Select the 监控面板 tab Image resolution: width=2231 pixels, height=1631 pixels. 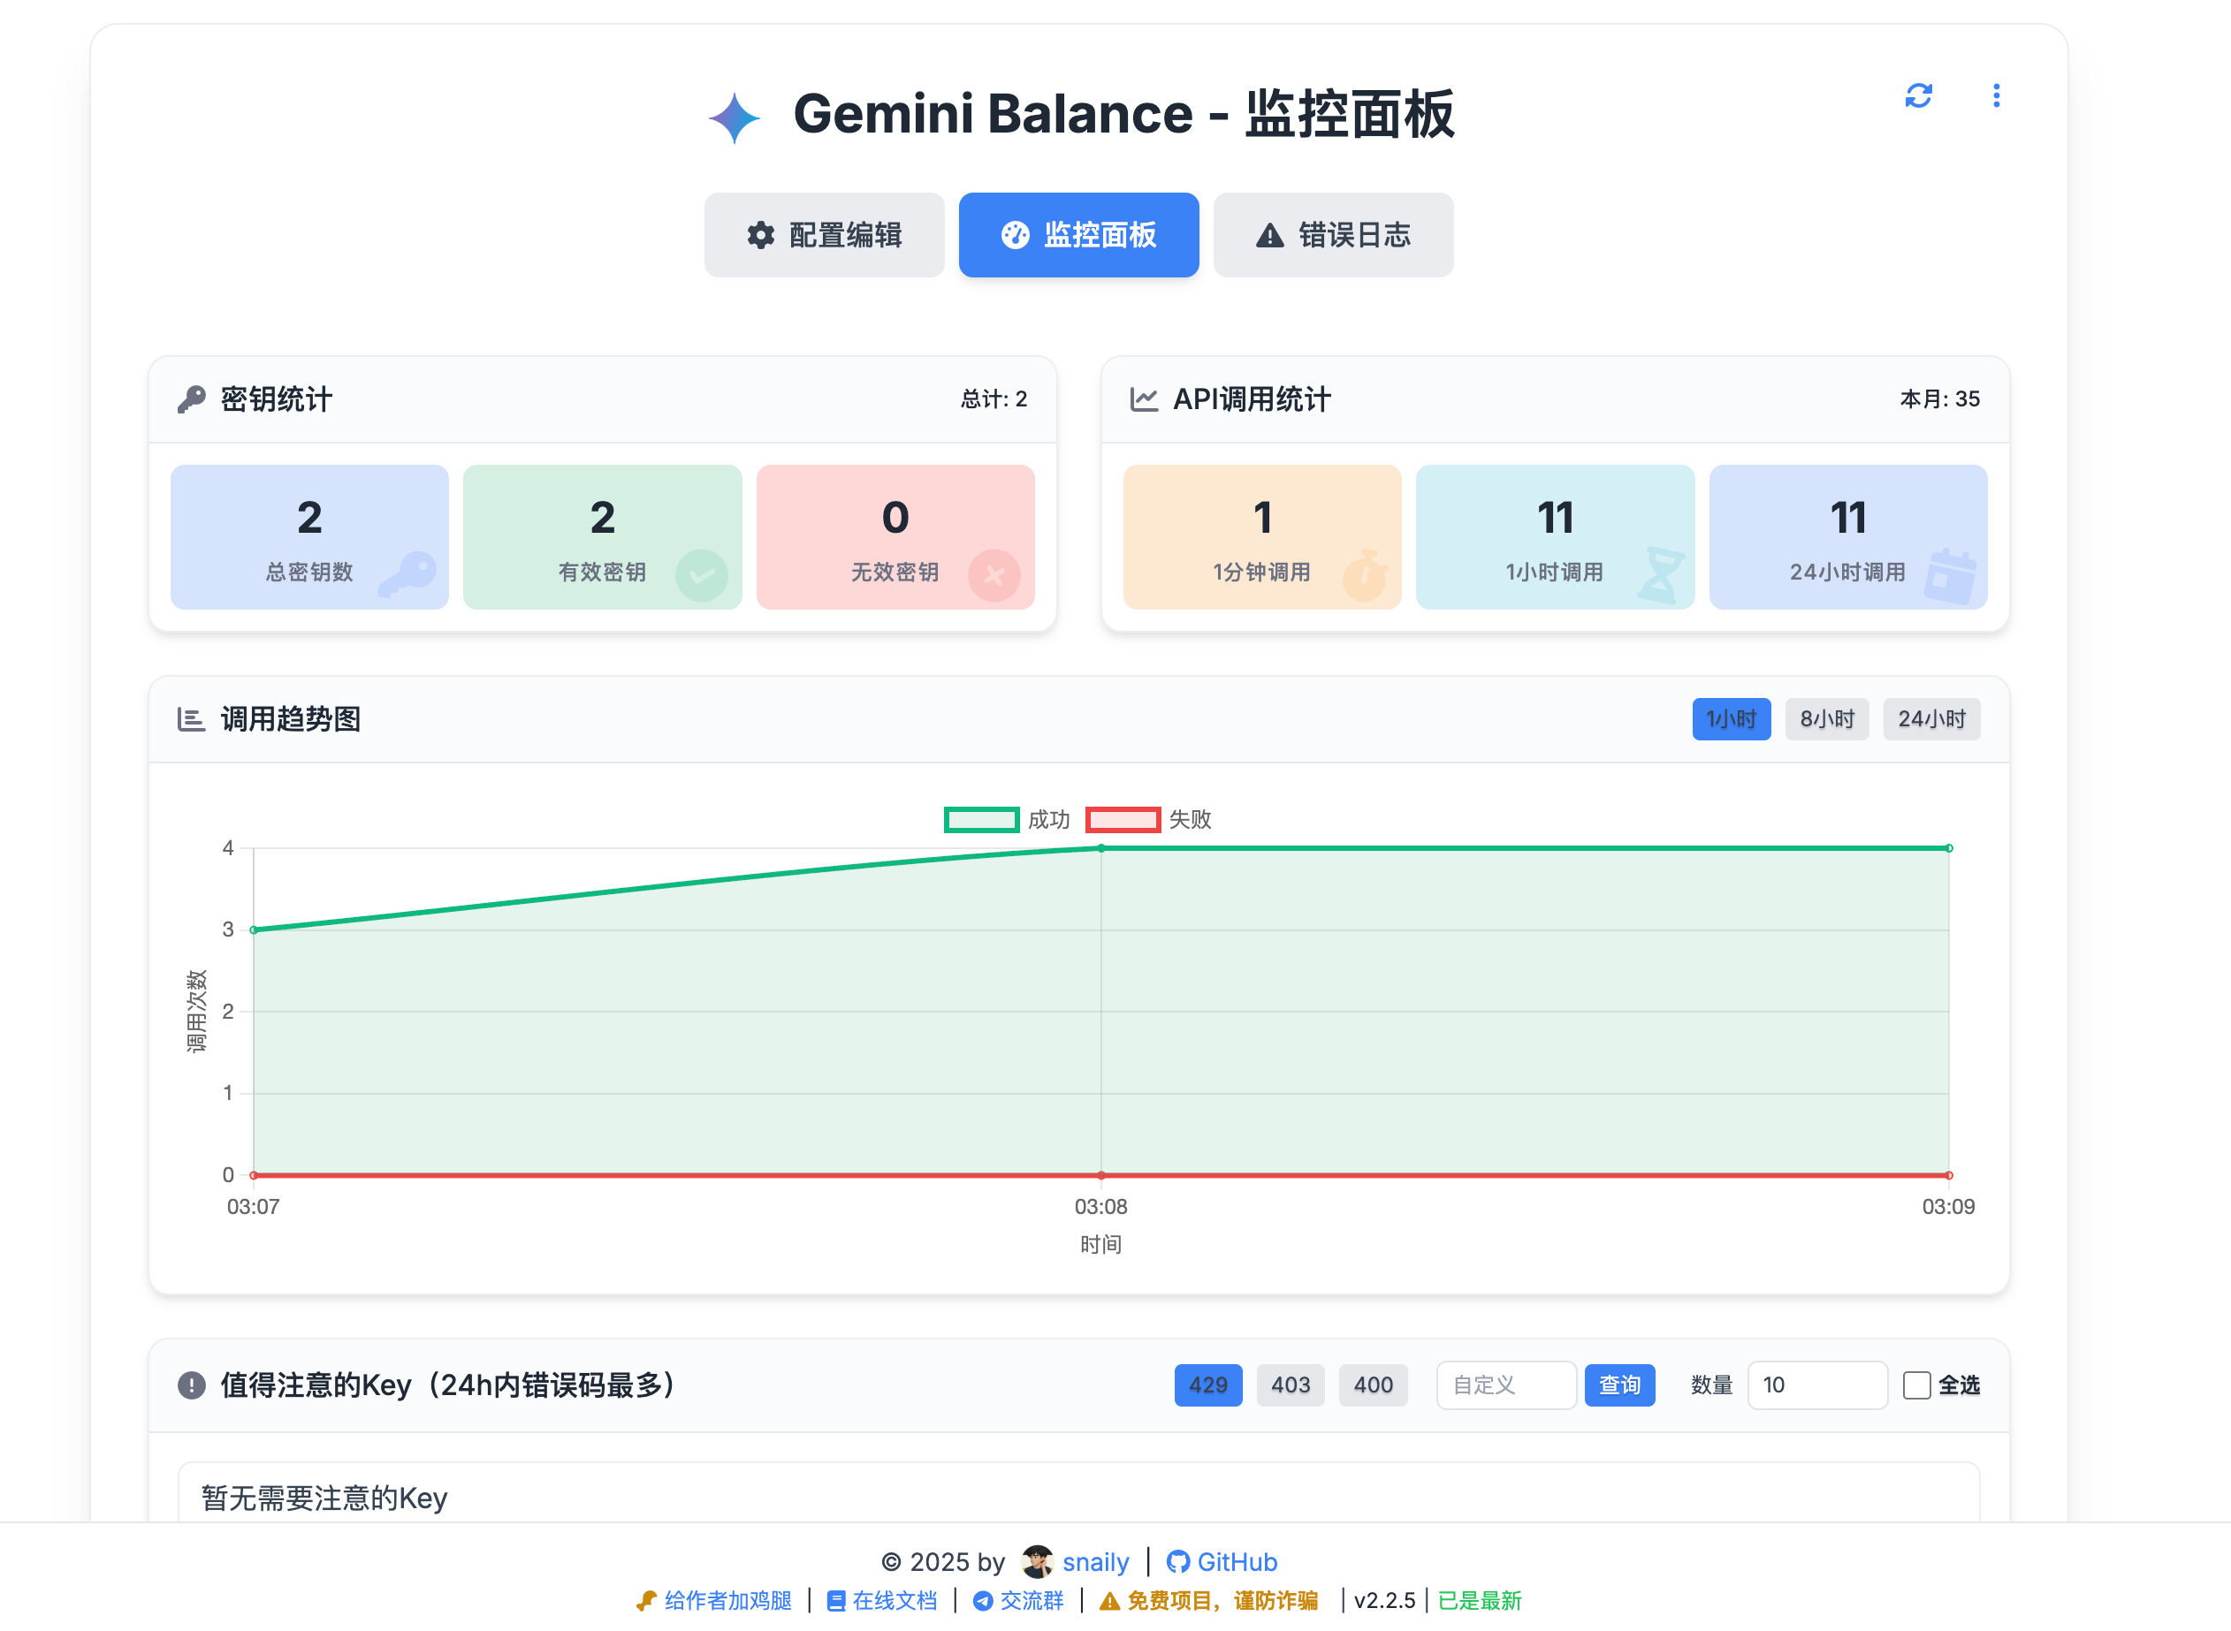pyautogui.click(x=1078, y=235)
